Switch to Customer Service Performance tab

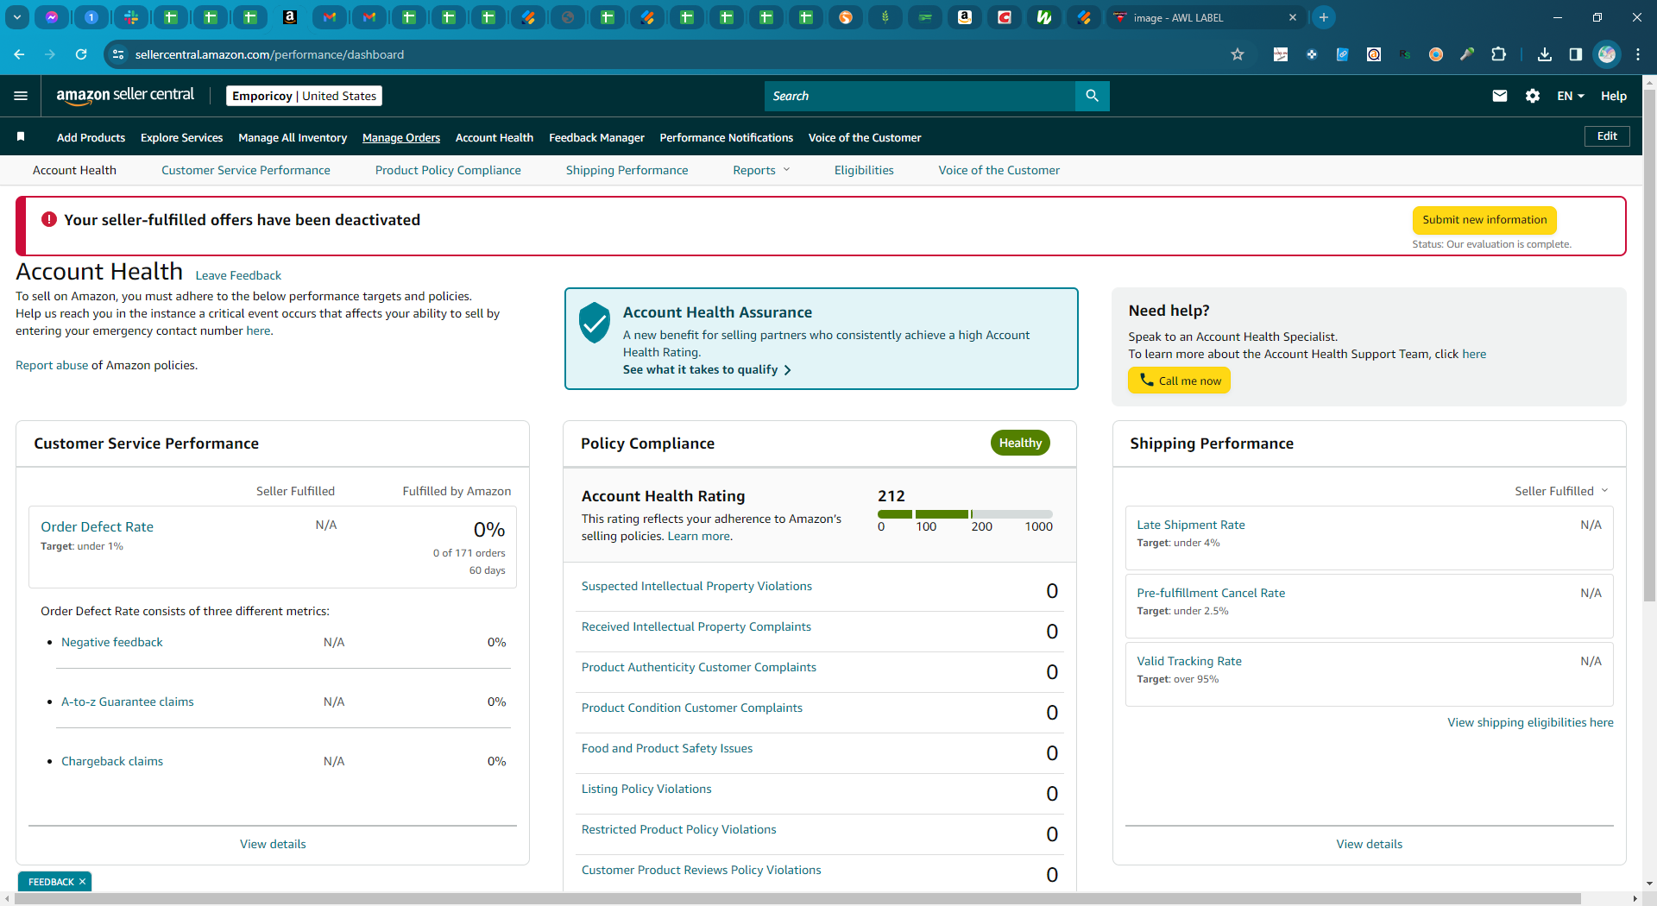[246, 170]
